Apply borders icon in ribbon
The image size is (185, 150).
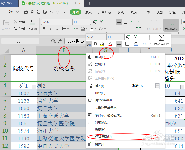coord(64,29)
